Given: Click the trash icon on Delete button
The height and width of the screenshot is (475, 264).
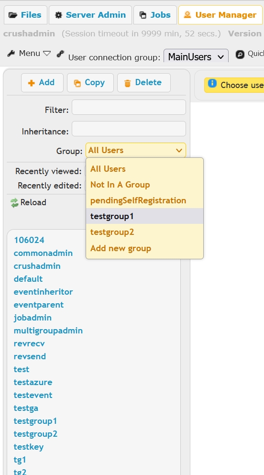Looking at the screenshot, I should [128, 83].
